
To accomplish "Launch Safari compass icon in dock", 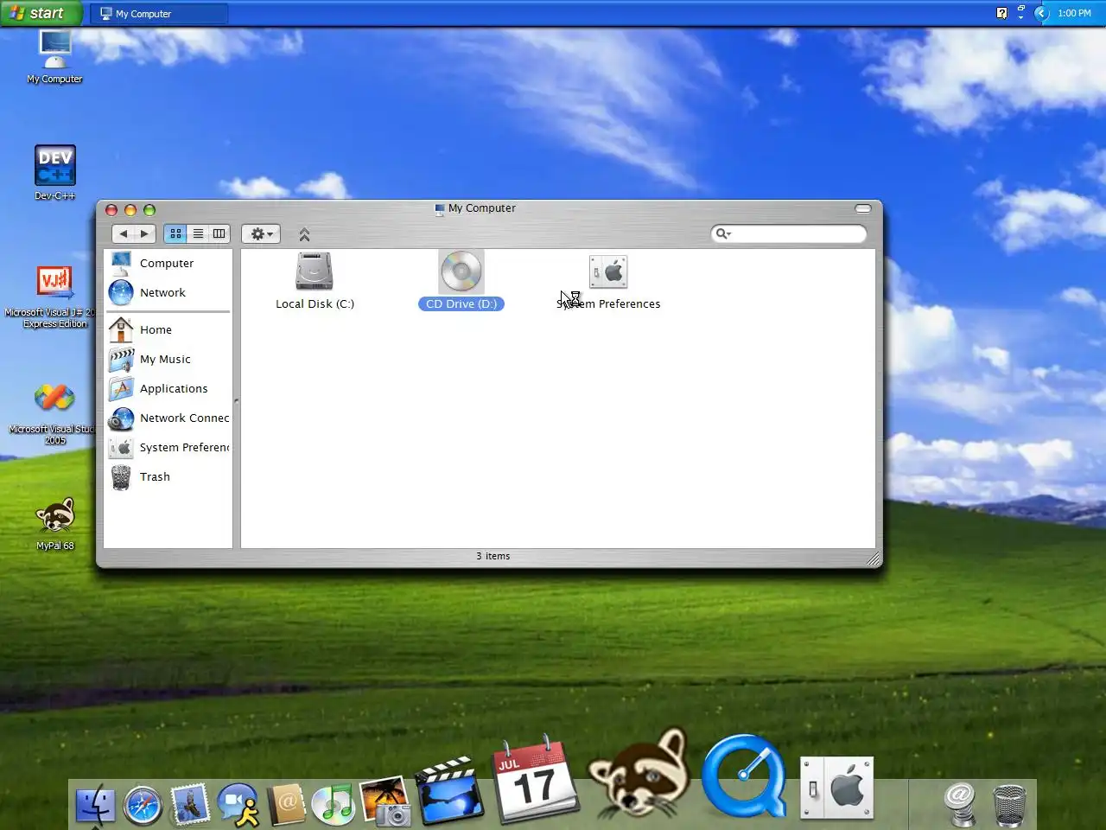I will [143, 805].
